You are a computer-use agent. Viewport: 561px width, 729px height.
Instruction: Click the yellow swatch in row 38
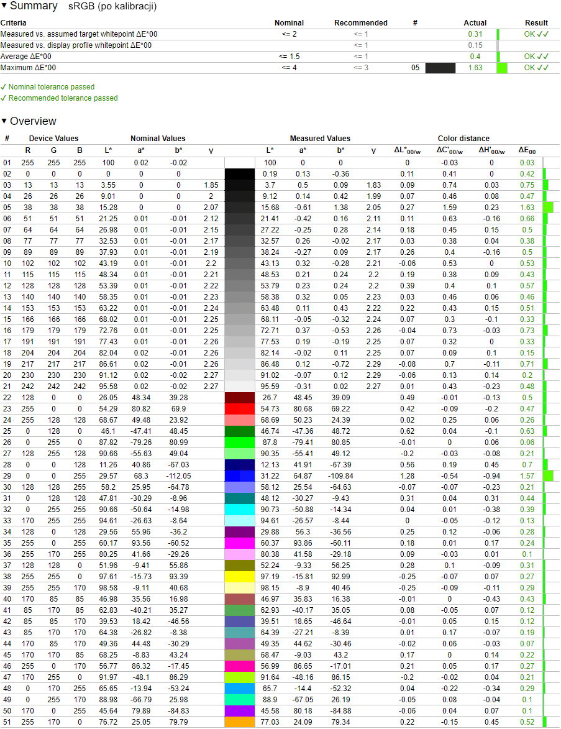[240, 577]
